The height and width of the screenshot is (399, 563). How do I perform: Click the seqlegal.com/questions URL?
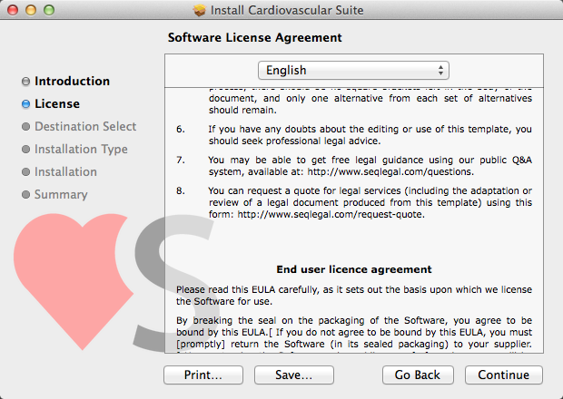point(390,171)
